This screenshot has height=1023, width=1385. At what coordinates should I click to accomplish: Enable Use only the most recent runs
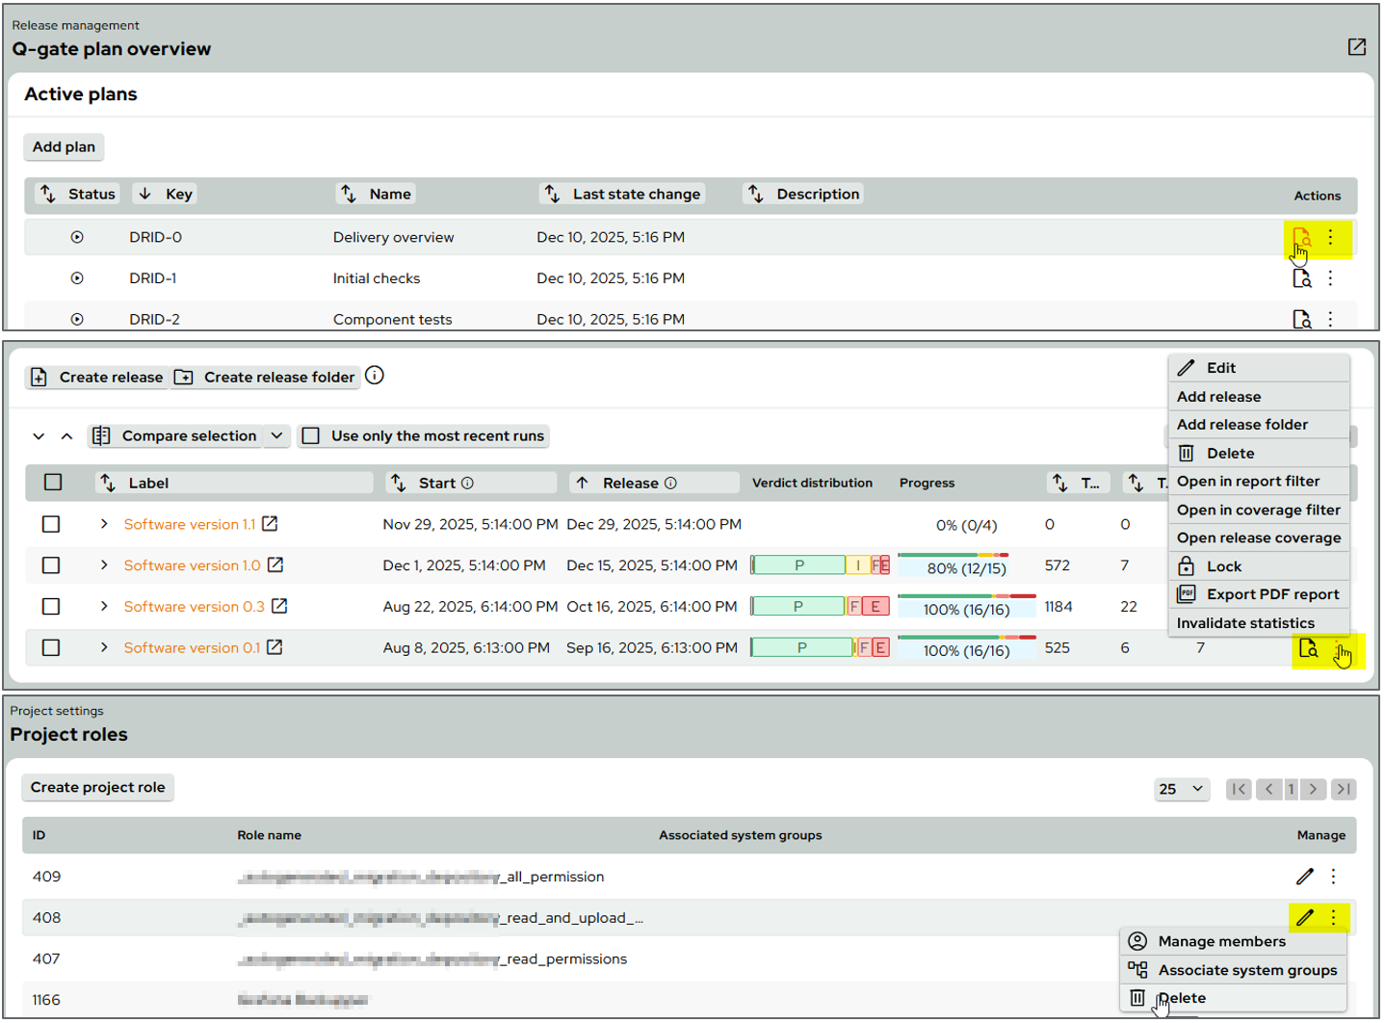311,436
